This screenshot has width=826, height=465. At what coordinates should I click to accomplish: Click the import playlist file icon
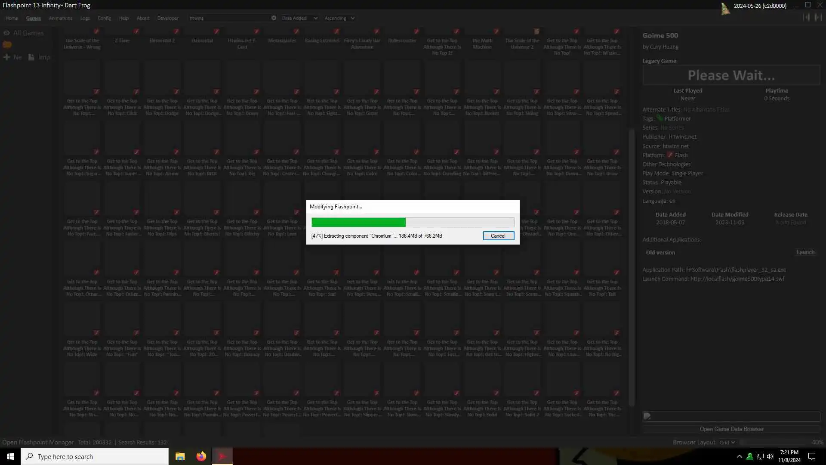[x=31, y=57]
